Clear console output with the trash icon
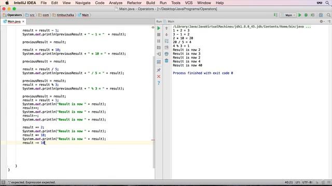The image size is (332, 186). click(x=167, y=60)
